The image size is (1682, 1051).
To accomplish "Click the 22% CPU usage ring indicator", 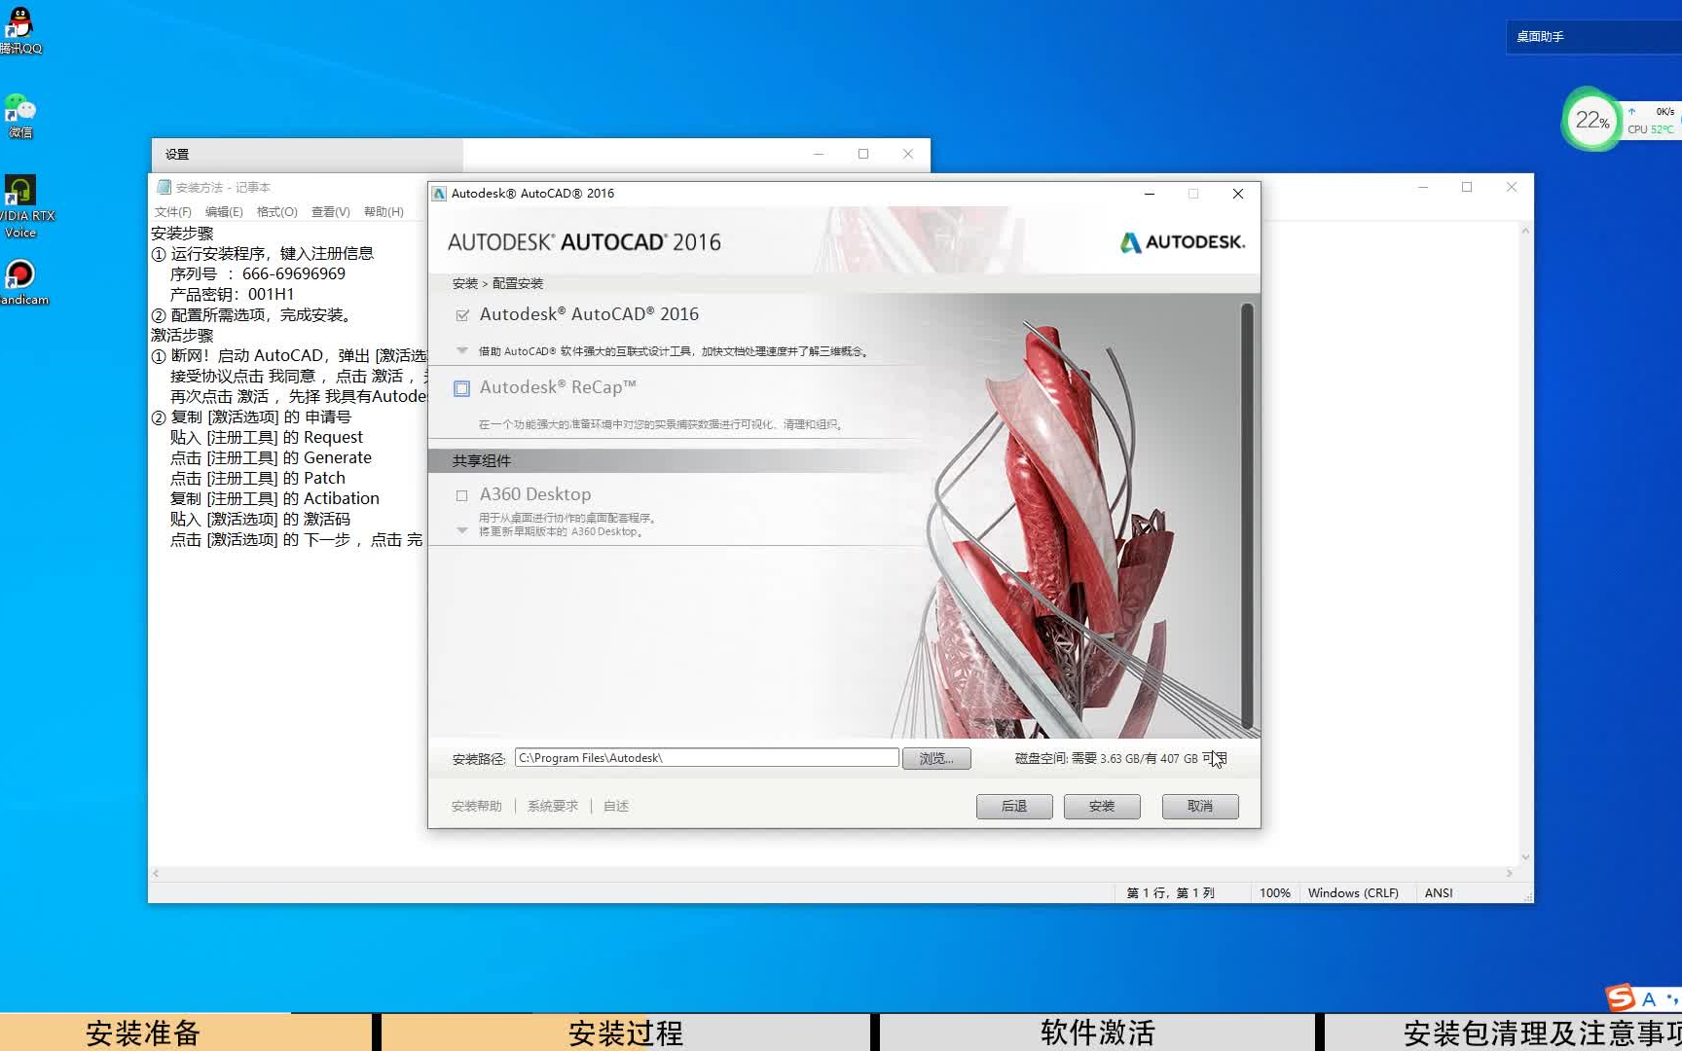I will [x=1591, y=120].
